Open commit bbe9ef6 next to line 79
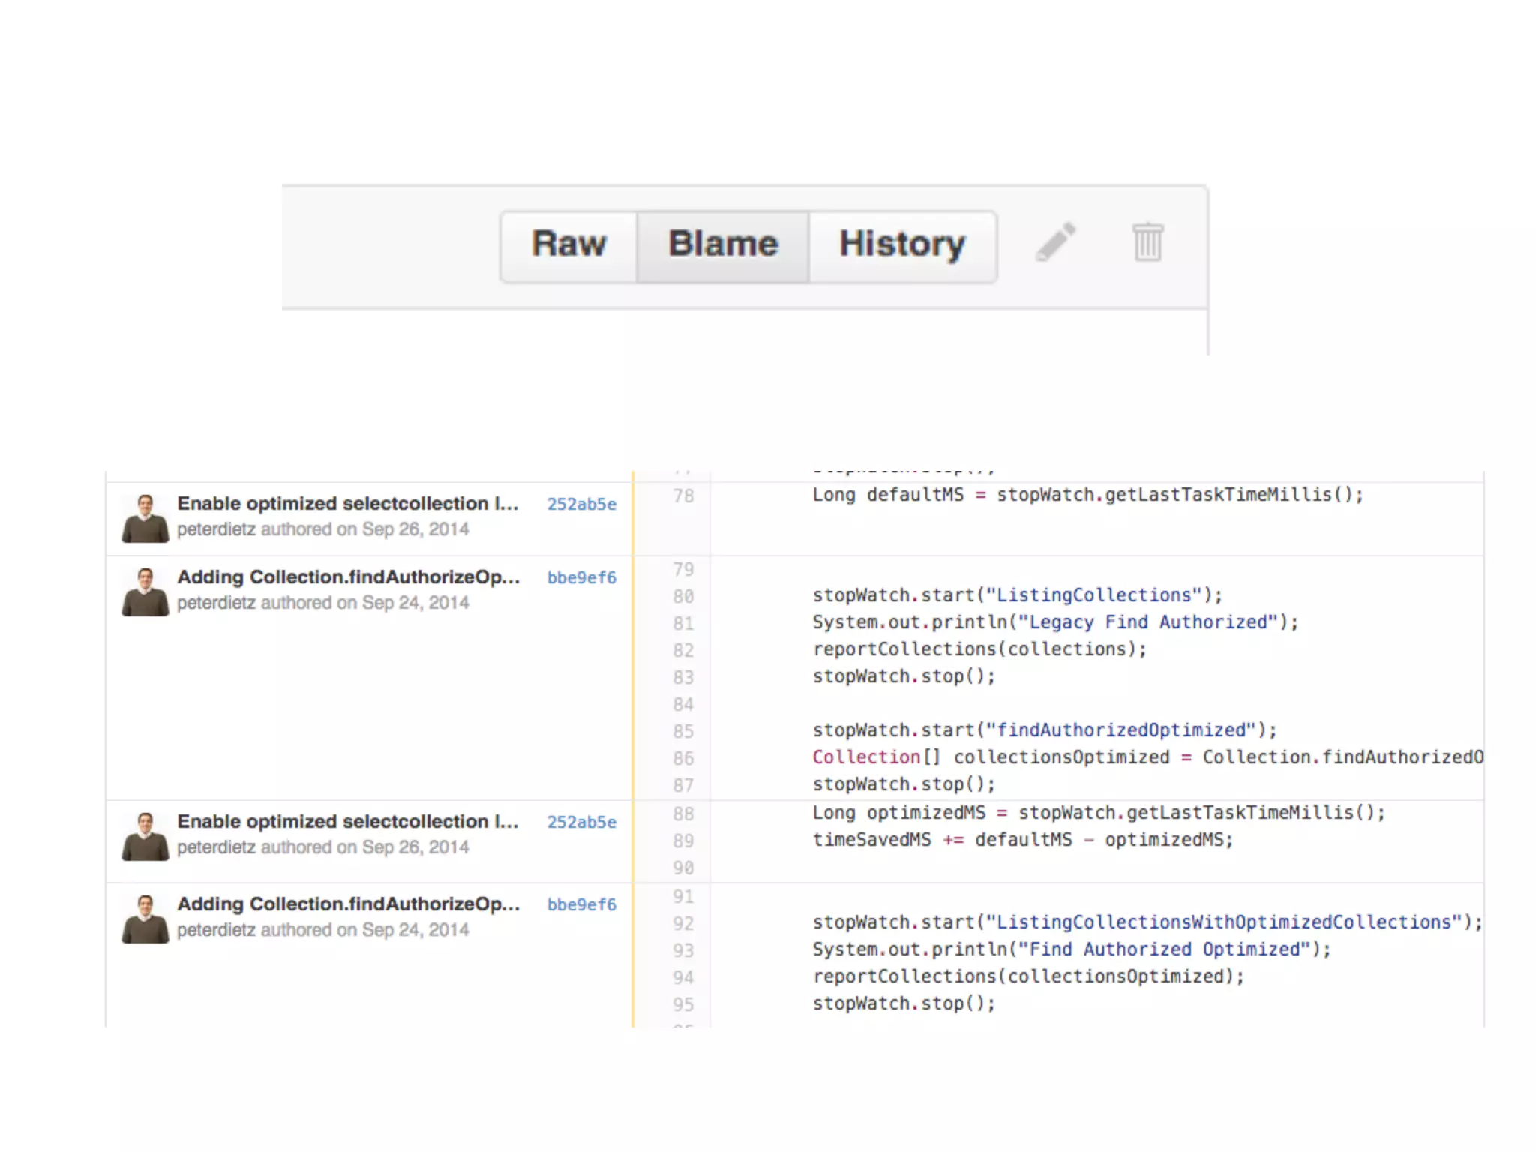The width and height of the screenshot is (1536, 1152). [581, 577]
